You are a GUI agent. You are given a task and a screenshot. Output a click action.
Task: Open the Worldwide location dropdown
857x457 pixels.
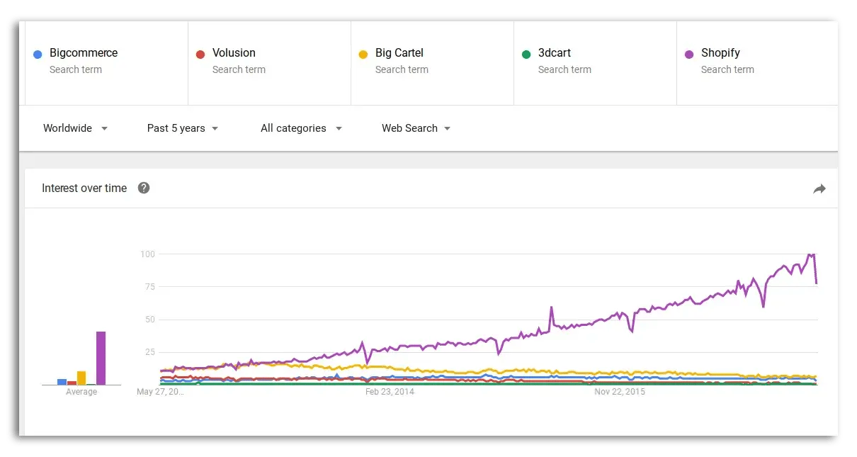[x=74, y=128]
